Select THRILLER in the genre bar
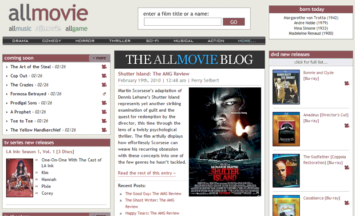The width and height of the screenshot is (355, 216). point(120,41)
